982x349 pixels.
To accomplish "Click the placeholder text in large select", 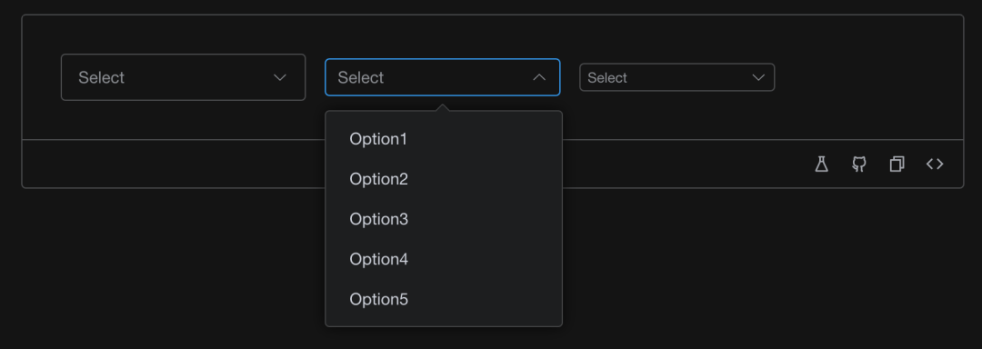I will point(102,77).
